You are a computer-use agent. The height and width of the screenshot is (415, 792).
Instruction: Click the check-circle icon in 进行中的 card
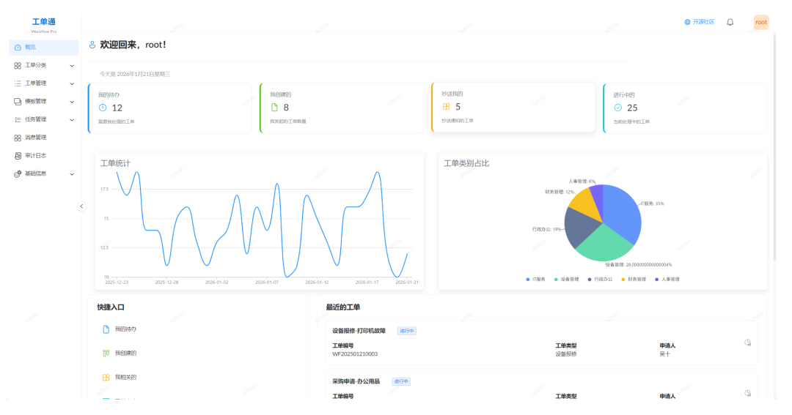tap(617, 108)
